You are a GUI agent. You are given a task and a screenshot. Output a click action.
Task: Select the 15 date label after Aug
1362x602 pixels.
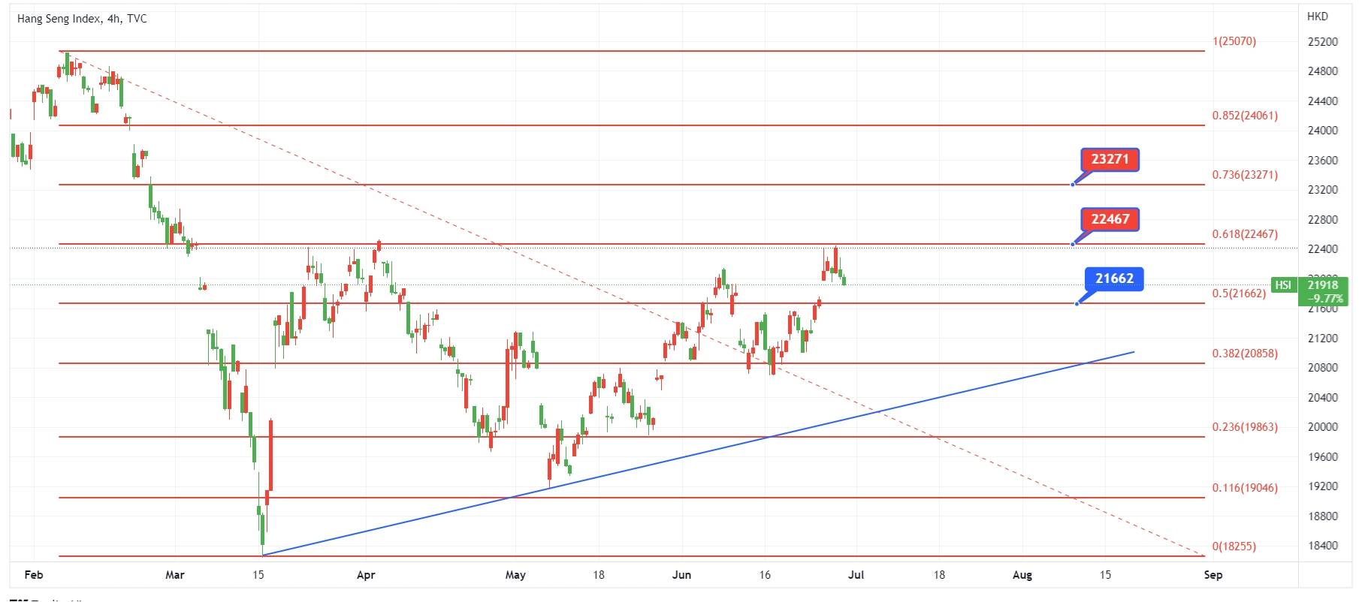coord(1105,575)
